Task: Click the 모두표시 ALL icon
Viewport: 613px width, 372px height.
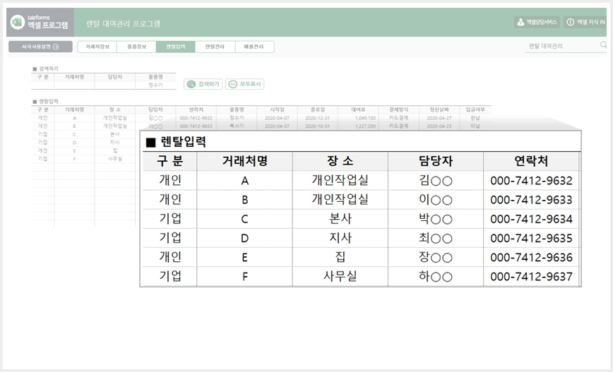Action: pos(232,84)
